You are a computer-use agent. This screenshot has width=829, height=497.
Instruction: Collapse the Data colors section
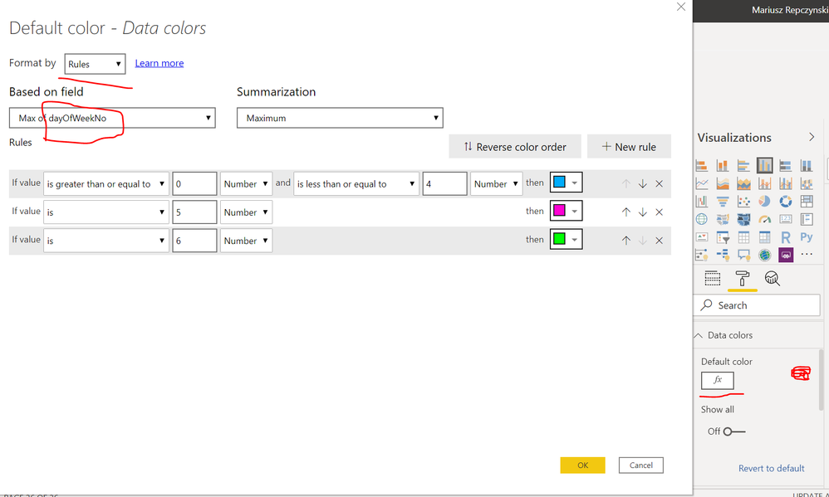[x=699, y=335]
